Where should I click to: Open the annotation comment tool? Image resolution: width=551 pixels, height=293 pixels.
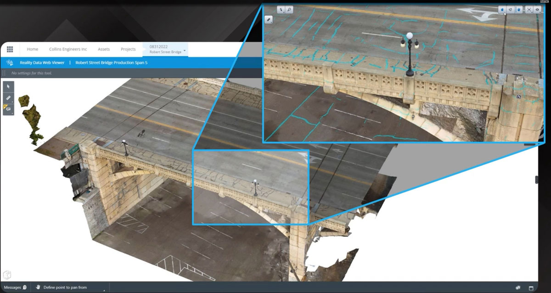click(8, 109)
